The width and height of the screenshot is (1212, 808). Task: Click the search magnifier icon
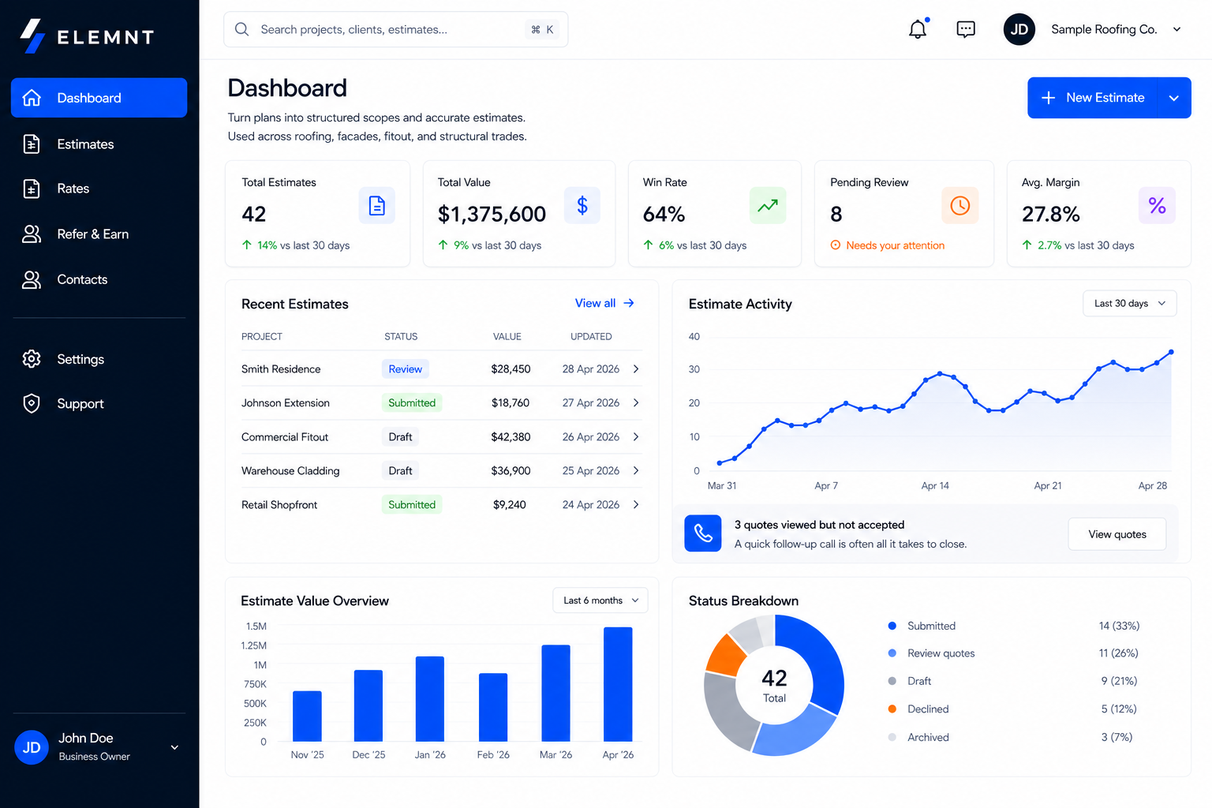241,29
